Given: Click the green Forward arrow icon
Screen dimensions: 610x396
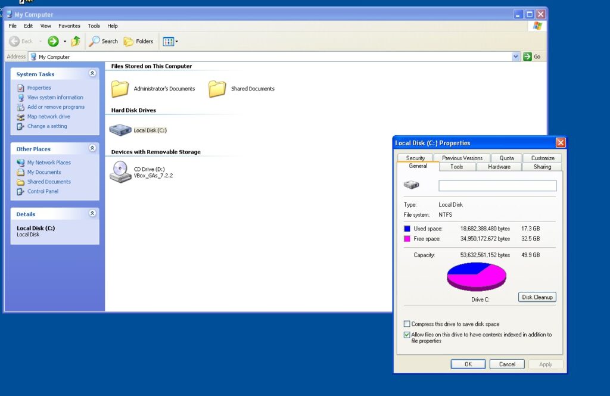Looking at the screenshot, I should [53, 41].
